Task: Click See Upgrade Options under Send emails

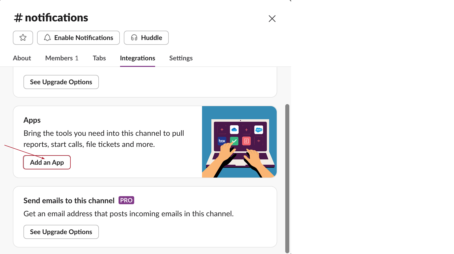Action: coord(61,232)
